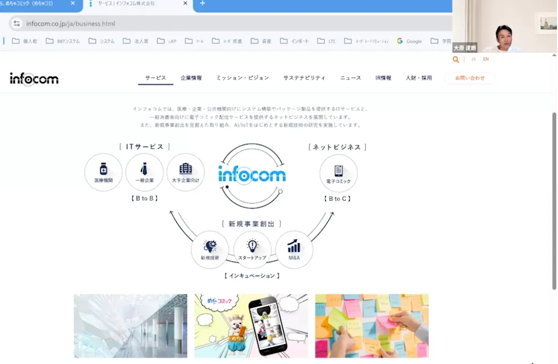
Task: Click the B to C label
Action: tap(337, 199)
